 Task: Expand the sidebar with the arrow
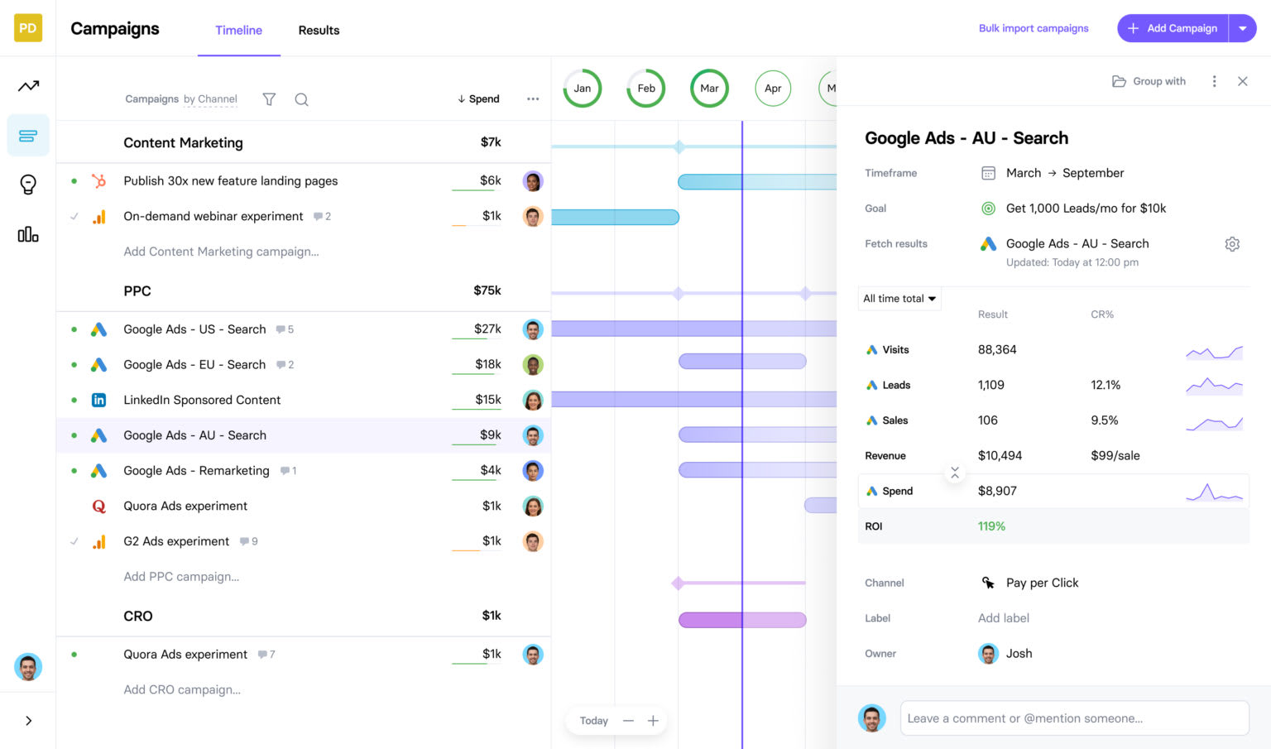tap(28, 721)
